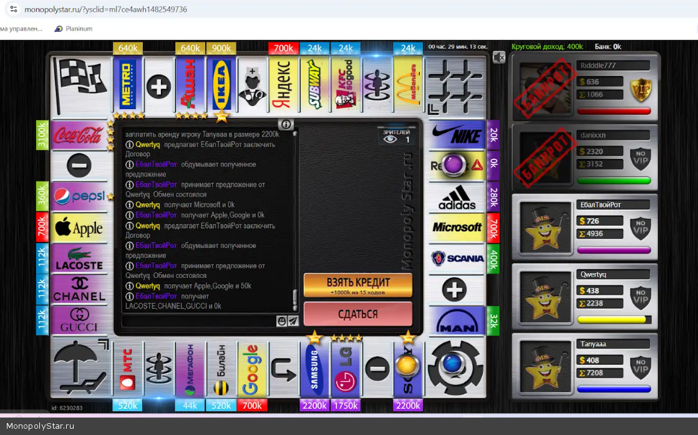Click the minus cell beside LG
The height and width of the screenshot is (435, 698).
(377, 369)
